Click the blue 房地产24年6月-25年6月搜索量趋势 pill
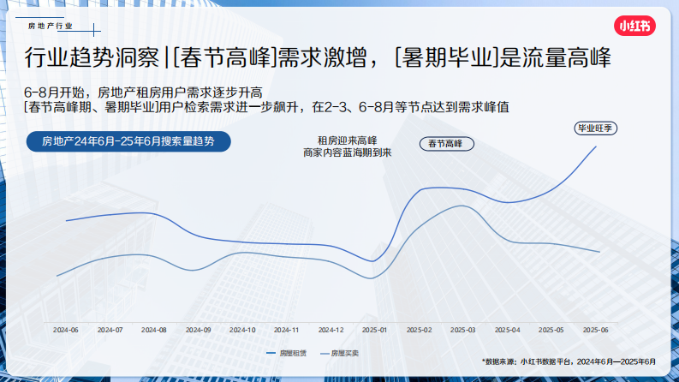The image size is (679, 382). (x=128, y=141)
